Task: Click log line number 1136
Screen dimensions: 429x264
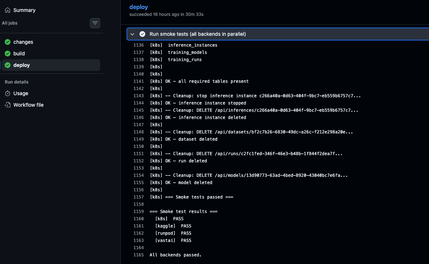Action: (x=138, y=45)
